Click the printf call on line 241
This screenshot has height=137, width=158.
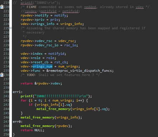coord(26,96)
